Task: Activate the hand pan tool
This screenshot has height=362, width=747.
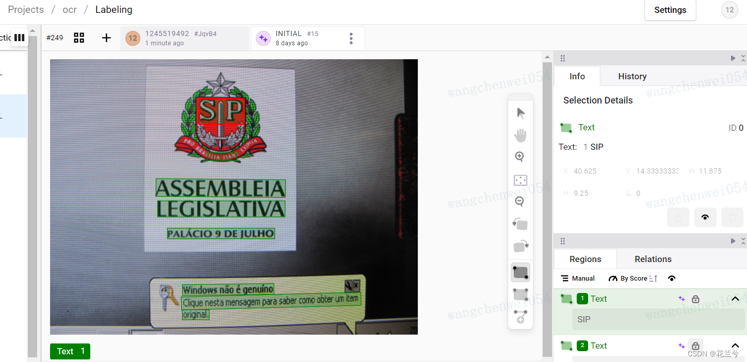Action: [521, 135]
